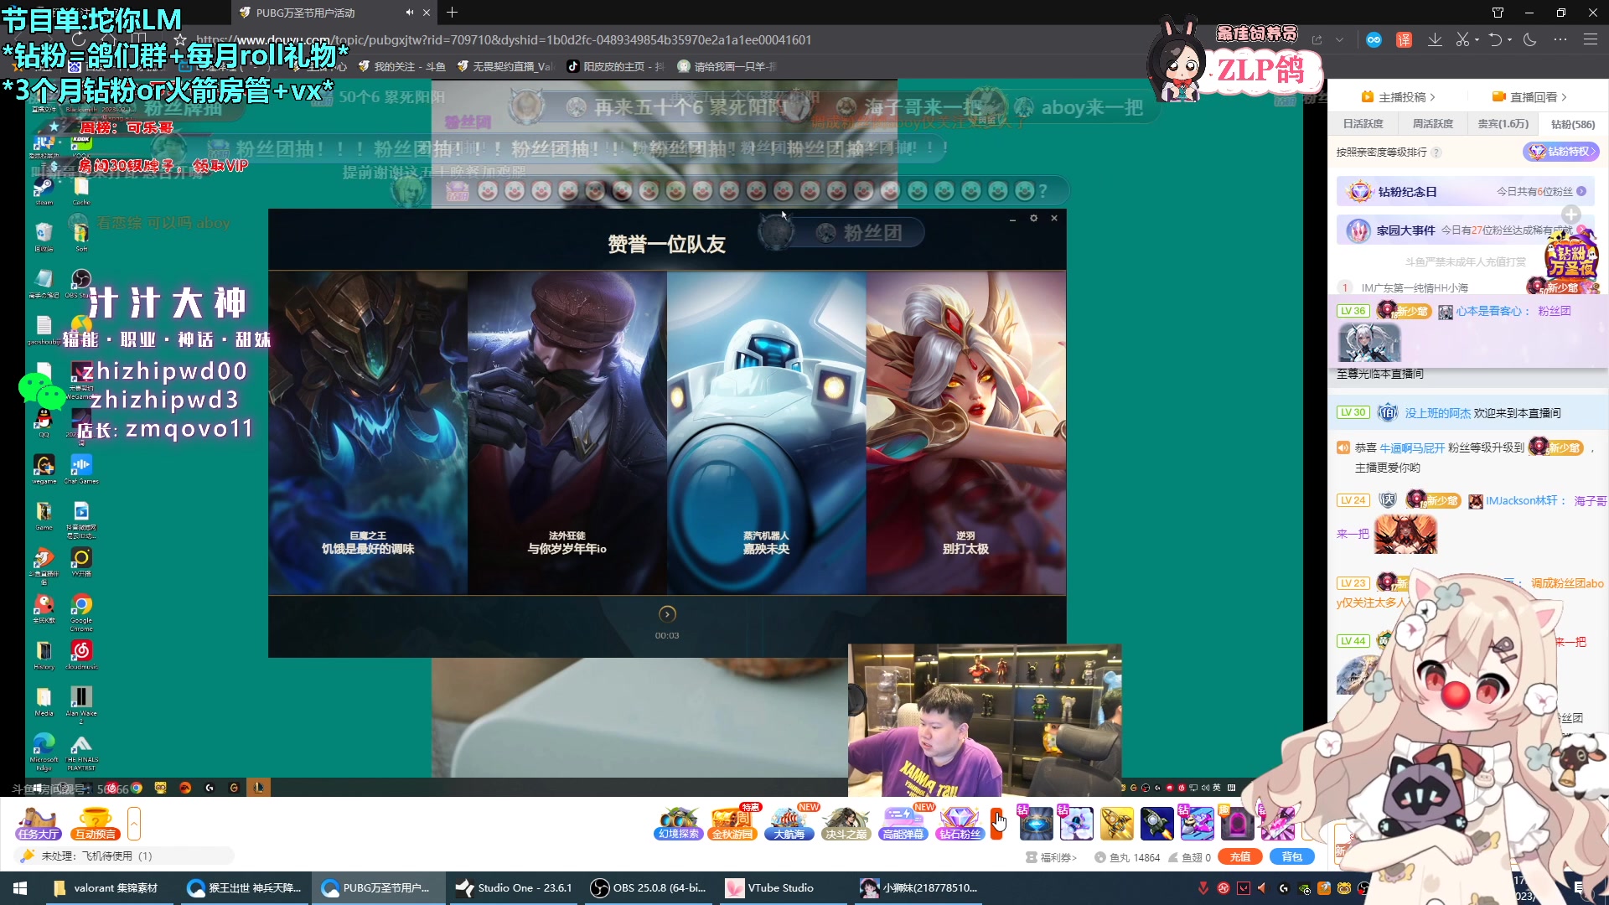
Task: Open the 金秋游园 activity icon
Action: pos(733,823)
